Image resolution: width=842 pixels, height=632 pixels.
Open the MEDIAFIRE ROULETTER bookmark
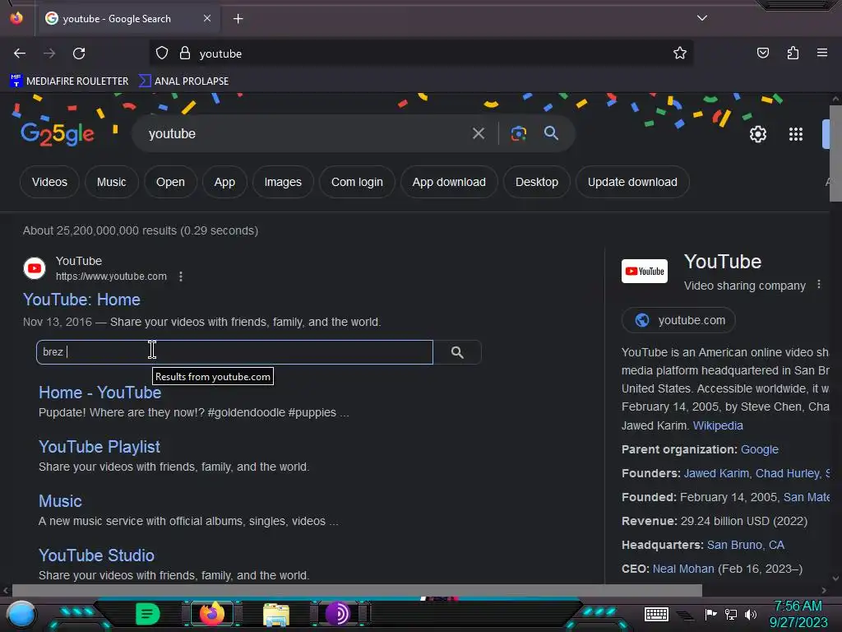click(69, 81)
